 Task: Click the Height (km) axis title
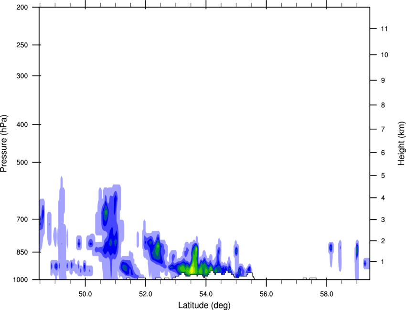pos(401,144)
